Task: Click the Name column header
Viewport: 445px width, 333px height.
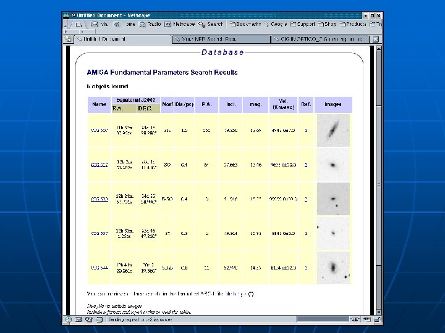Action: 99,104
